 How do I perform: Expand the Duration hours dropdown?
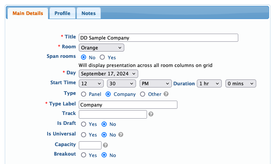(209, 83)
